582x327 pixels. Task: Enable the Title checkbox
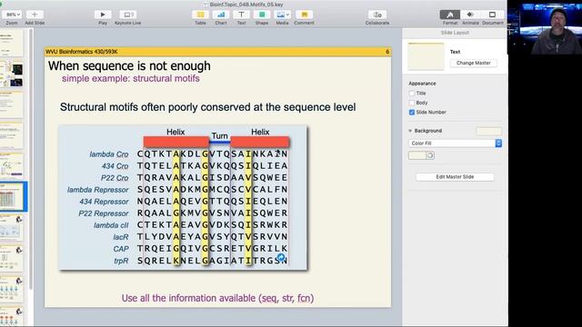tap(412, 94)
